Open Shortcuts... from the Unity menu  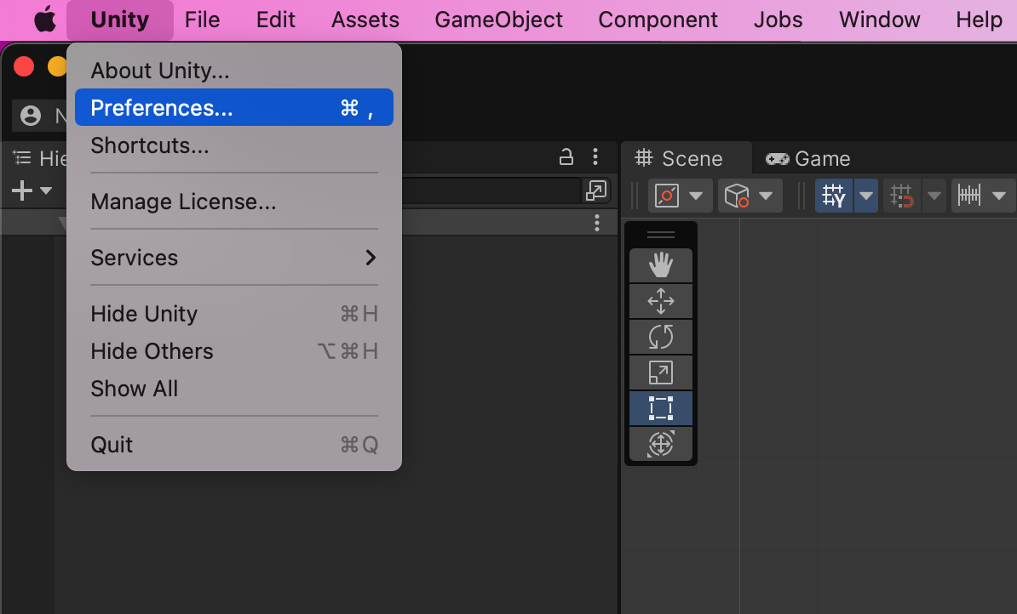pos(234,145)
